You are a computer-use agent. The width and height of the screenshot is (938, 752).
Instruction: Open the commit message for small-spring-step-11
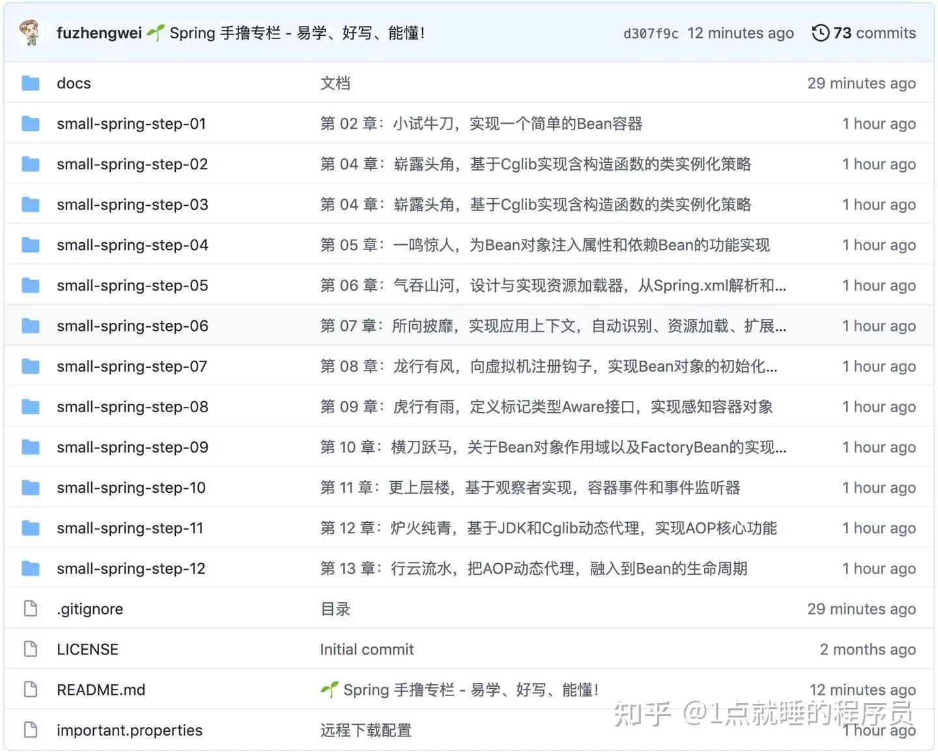pos(547,528)
